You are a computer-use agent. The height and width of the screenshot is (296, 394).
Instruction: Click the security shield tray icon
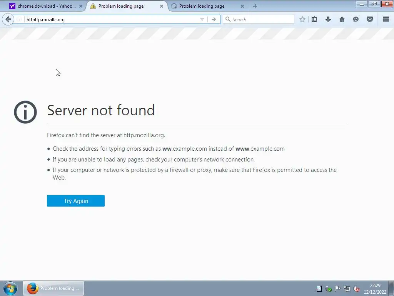tap(329, 289)
